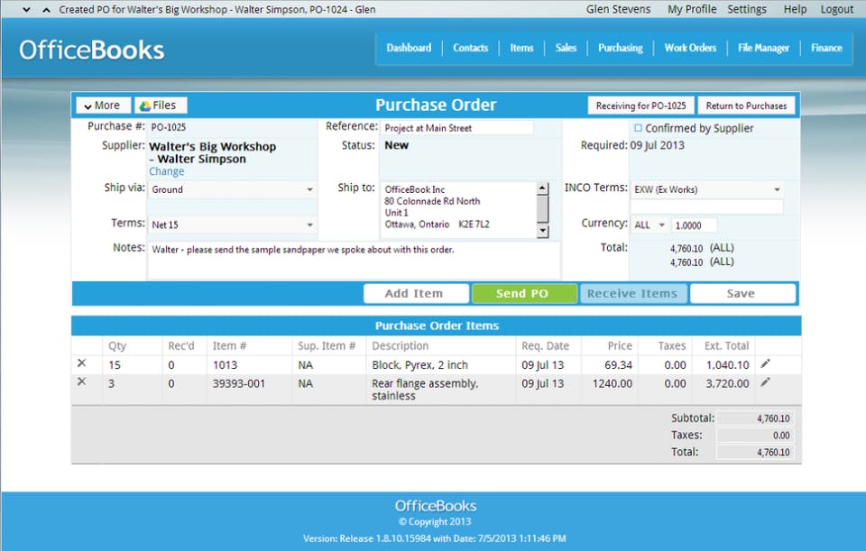
Task: Click the green Send PO button
Action: pyautogui.click(x=524, y=293)
